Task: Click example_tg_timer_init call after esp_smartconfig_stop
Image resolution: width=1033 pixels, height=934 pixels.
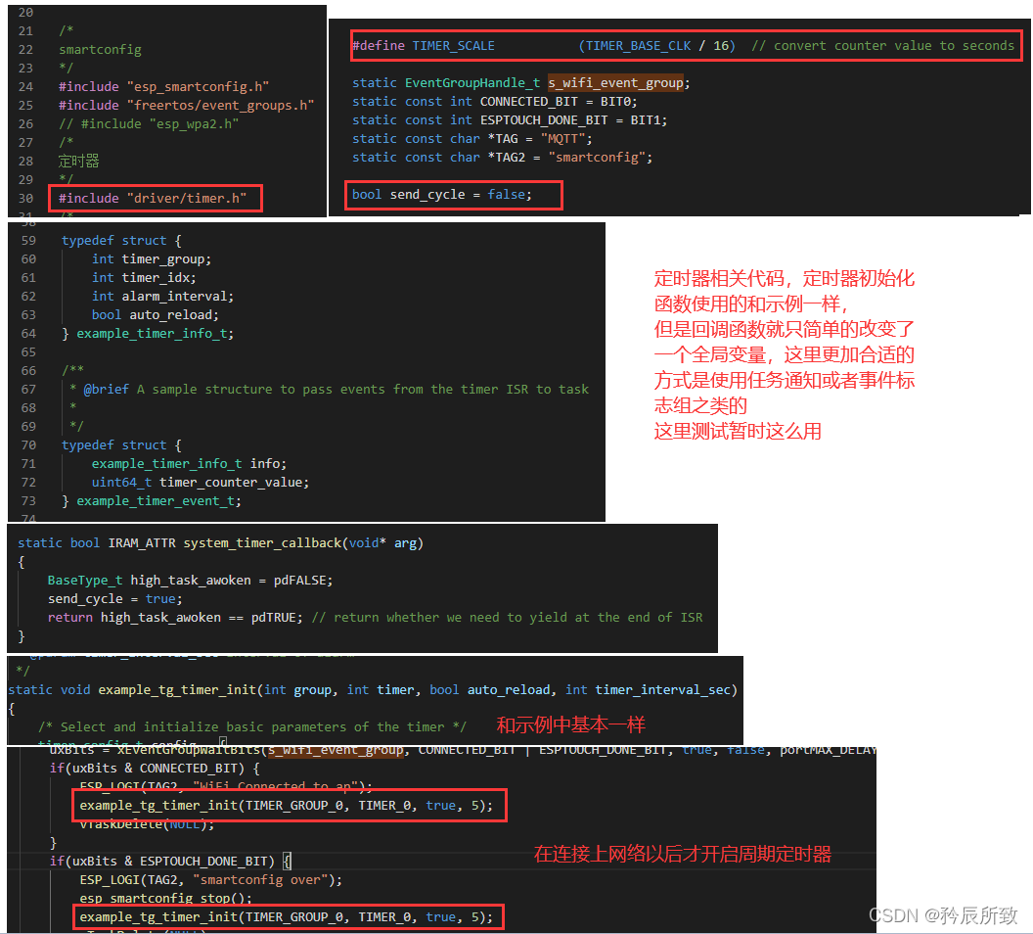Action: (x=286, y=916)
